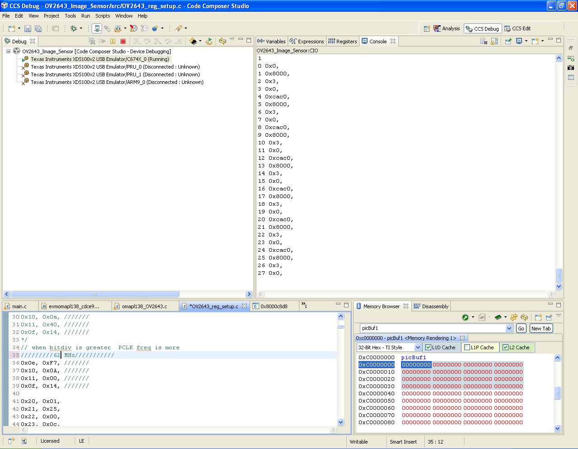Switch to the CCS Edit perspective

click(x=517, y=28)
